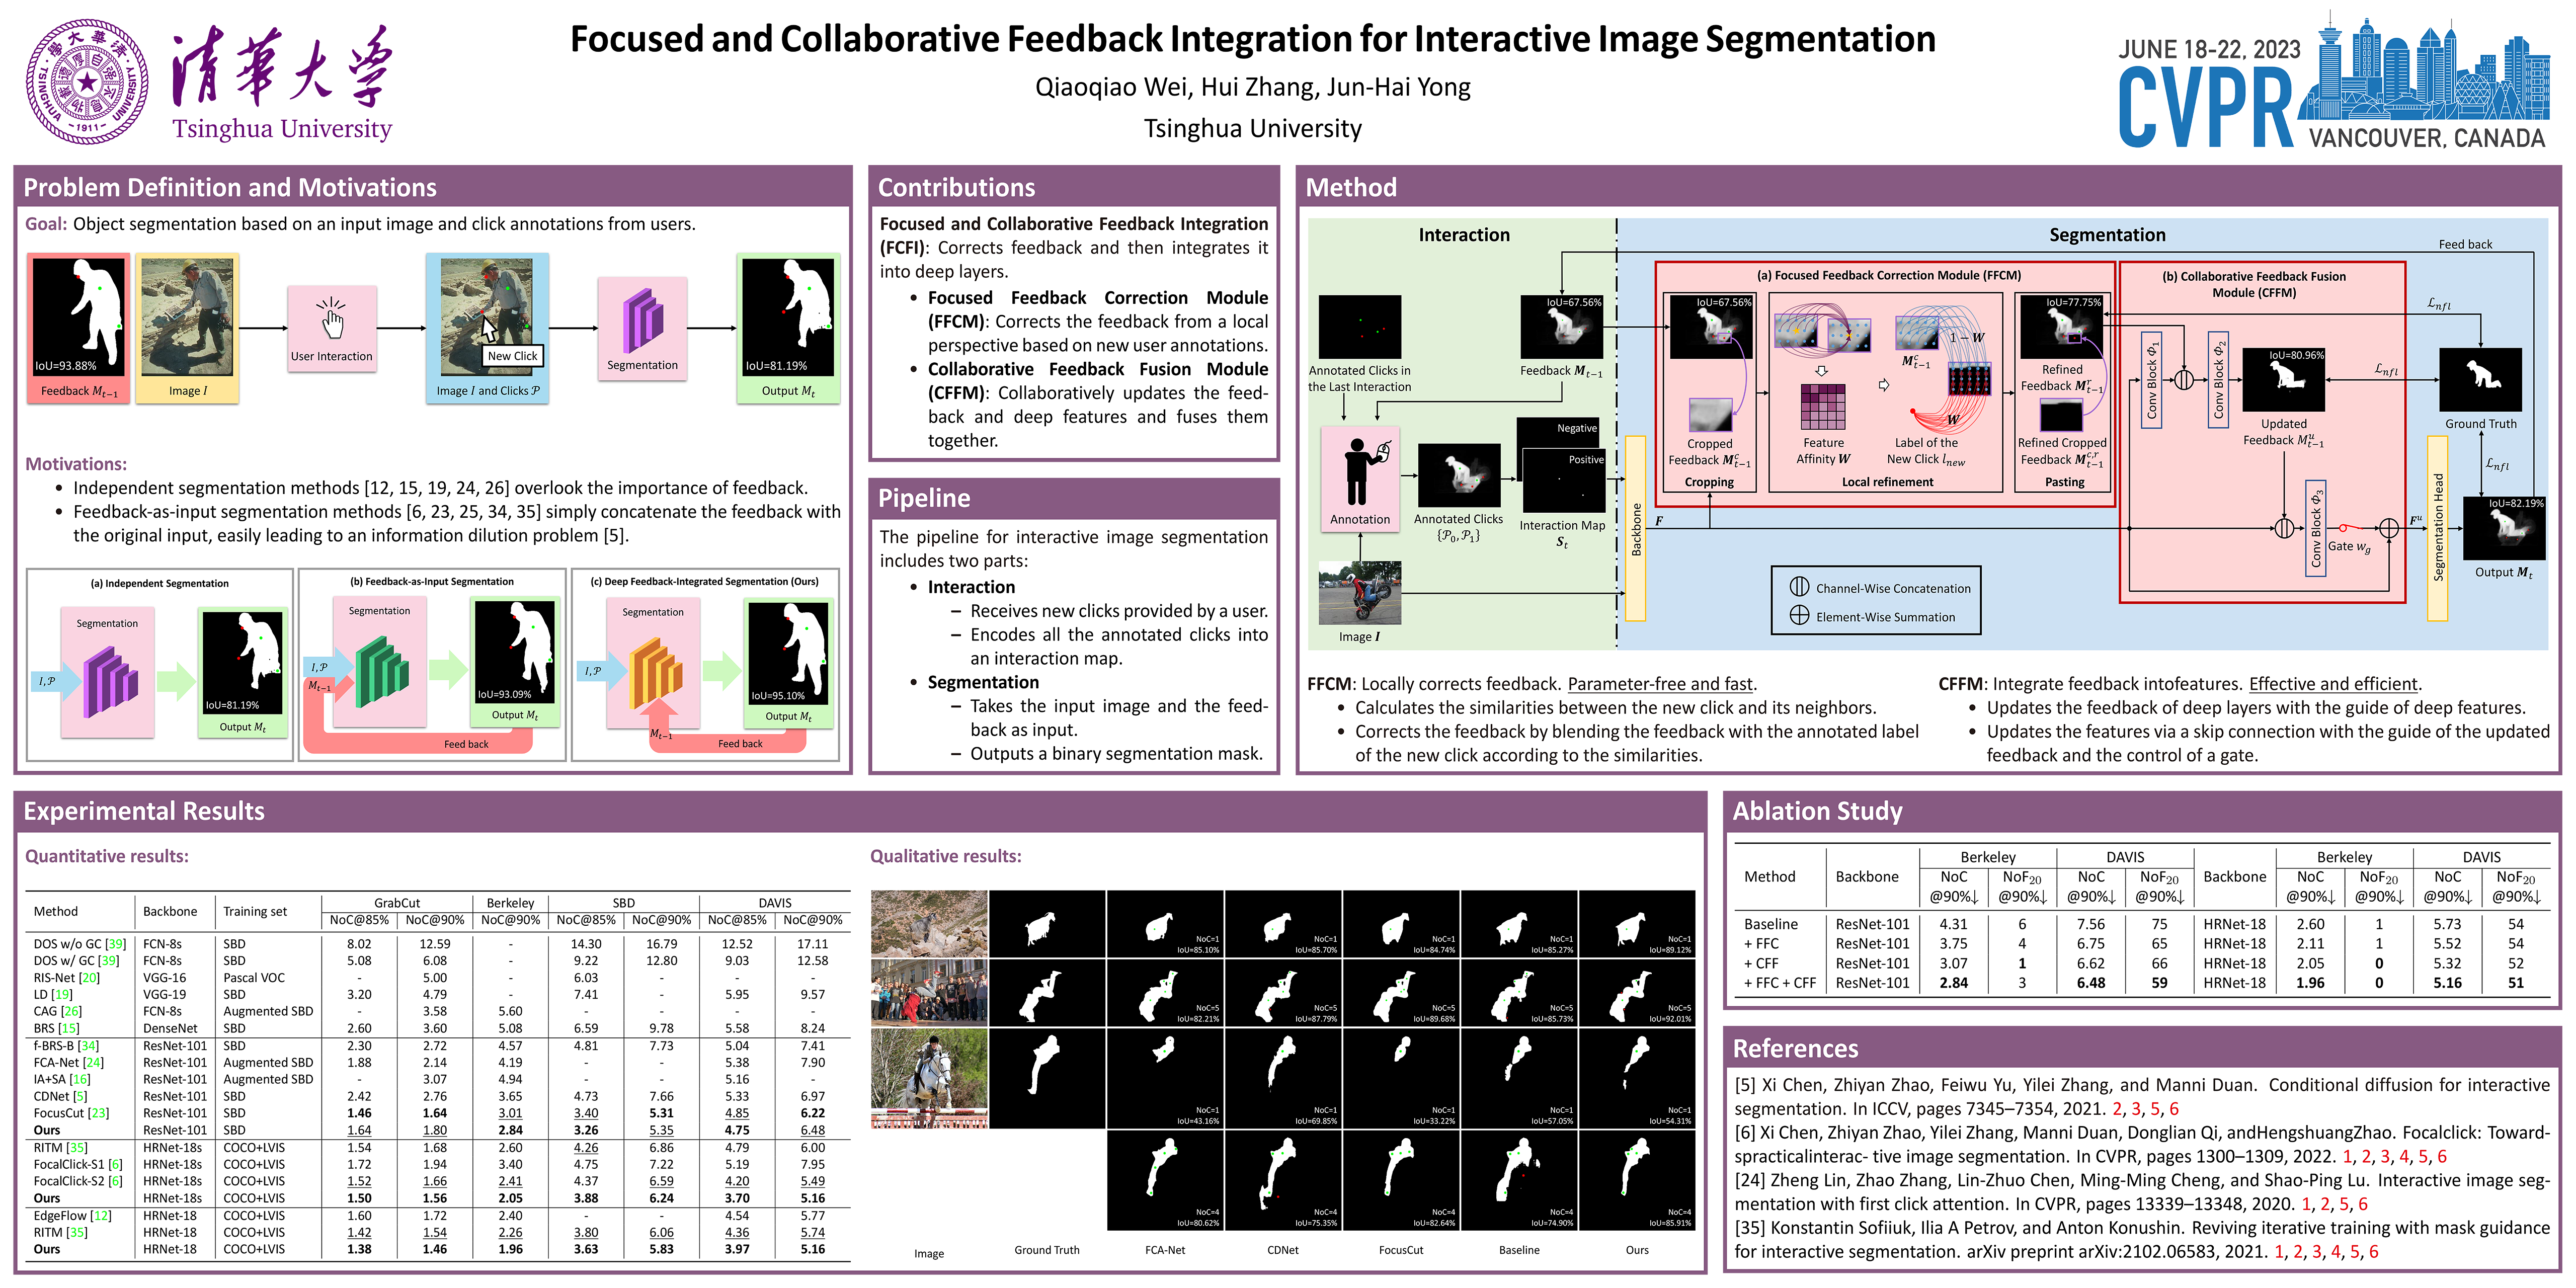
Task: Click the Channel-Wise Concatenation legend symbol
Action: click(x=1799, y=587)
